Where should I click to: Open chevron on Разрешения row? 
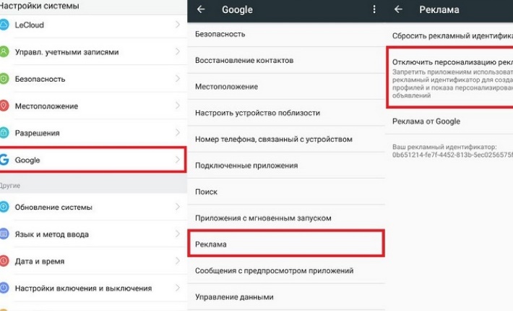point(178,132)
